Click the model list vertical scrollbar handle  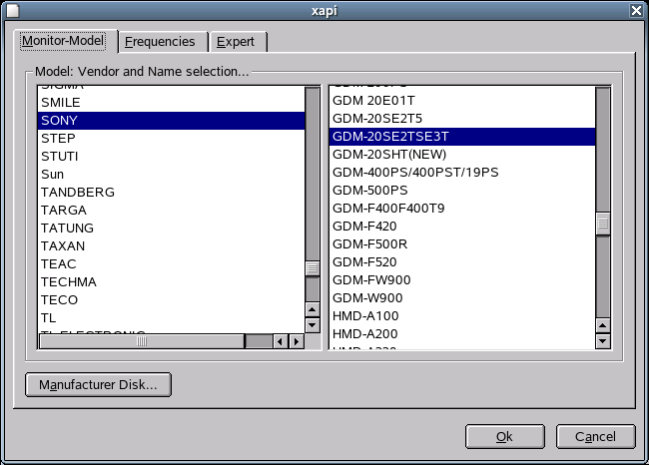click(x=603, y=224)
